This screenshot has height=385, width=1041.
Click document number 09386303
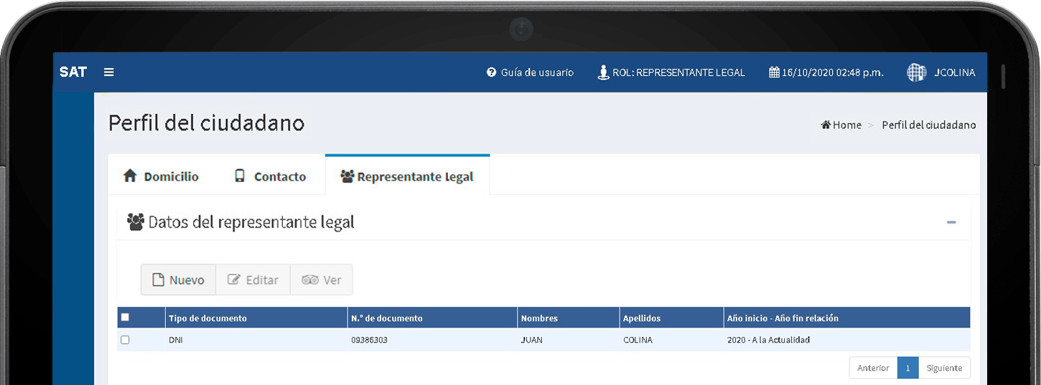[x=369, y=340]
